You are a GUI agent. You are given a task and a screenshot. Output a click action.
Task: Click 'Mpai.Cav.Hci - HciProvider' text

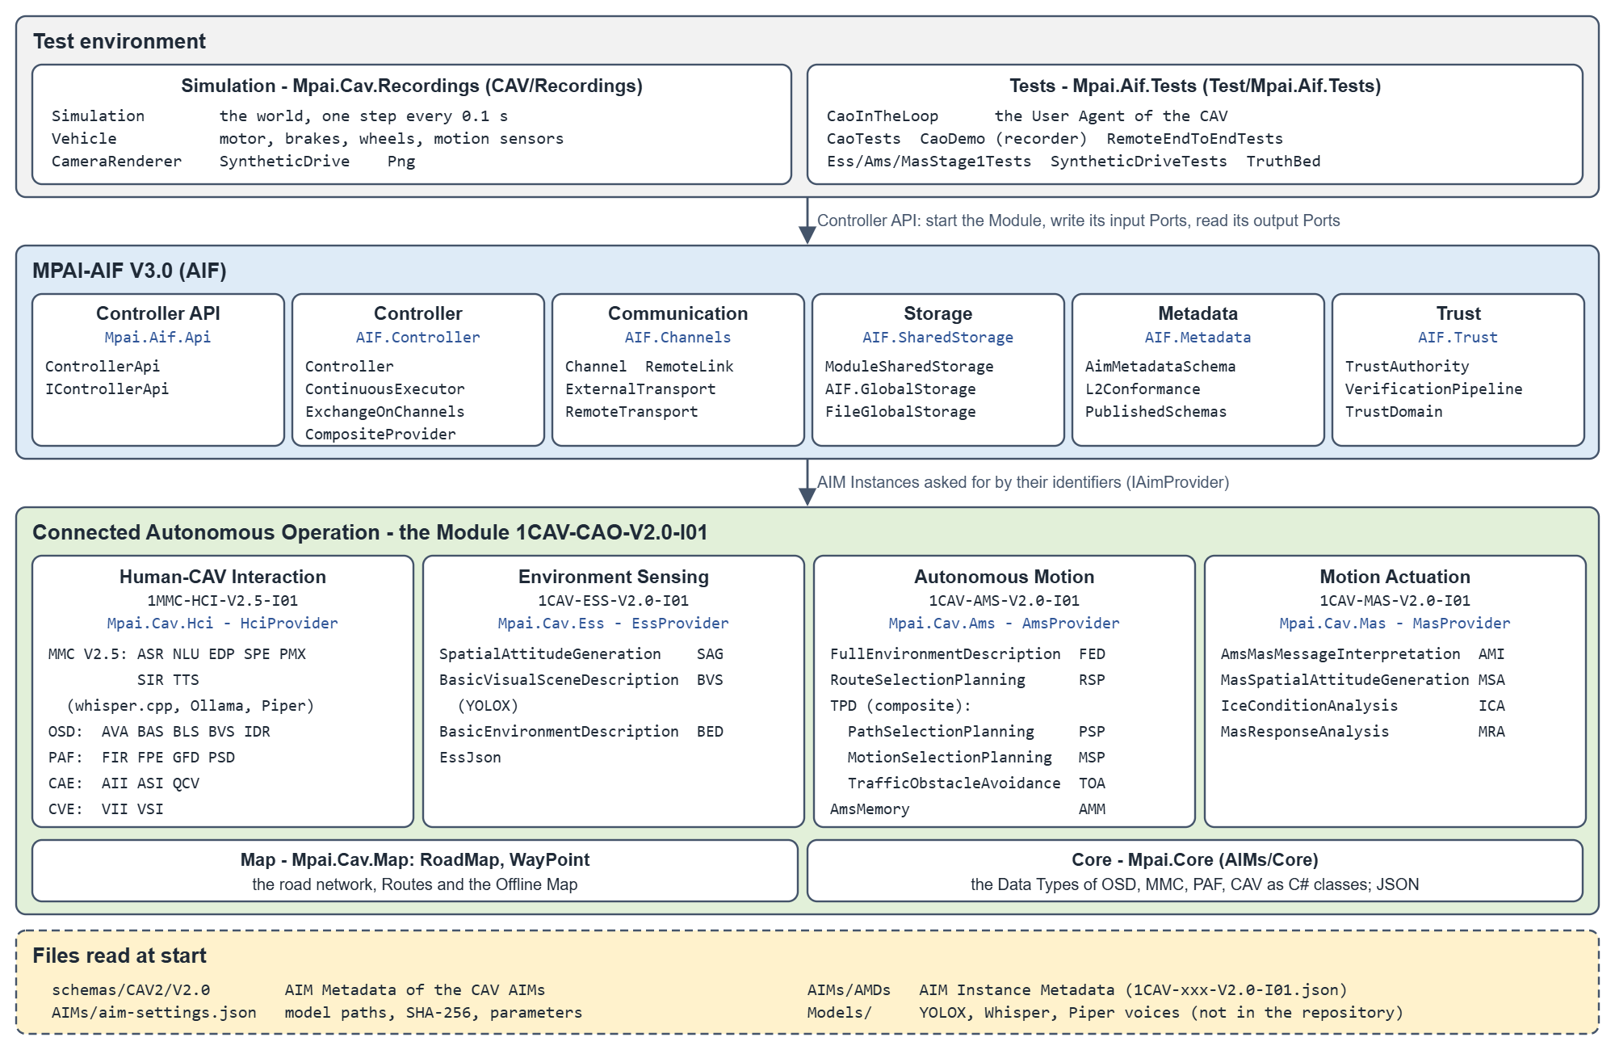(222, 624)
